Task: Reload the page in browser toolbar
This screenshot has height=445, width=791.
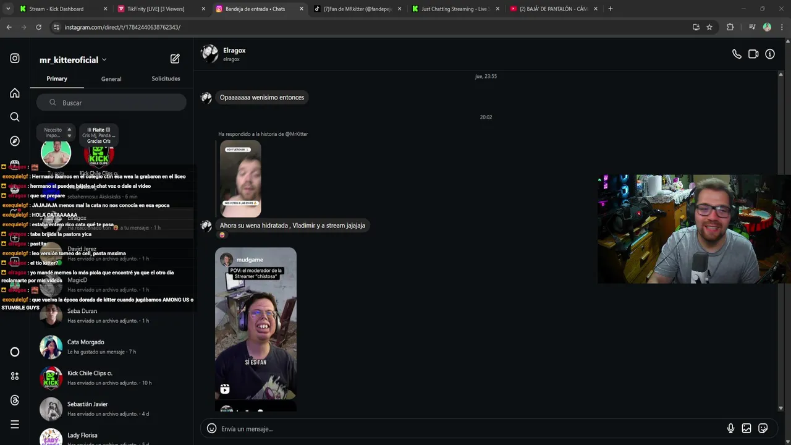Action: tap(38, 27)
